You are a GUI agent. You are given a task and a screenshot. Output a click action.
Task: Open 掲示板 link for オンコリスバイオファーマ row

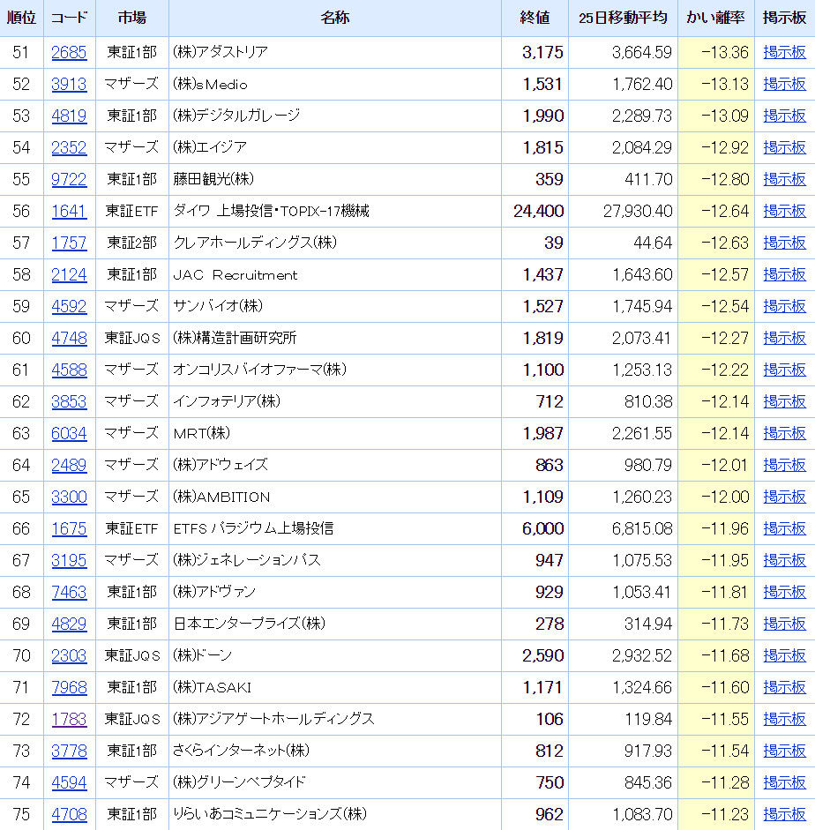click(784, 370)
